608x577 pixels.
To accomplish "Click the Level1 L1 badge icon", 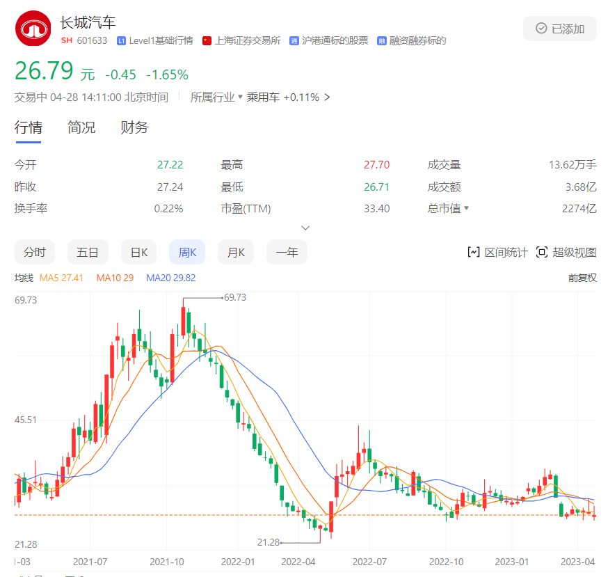I will point(121,41).
